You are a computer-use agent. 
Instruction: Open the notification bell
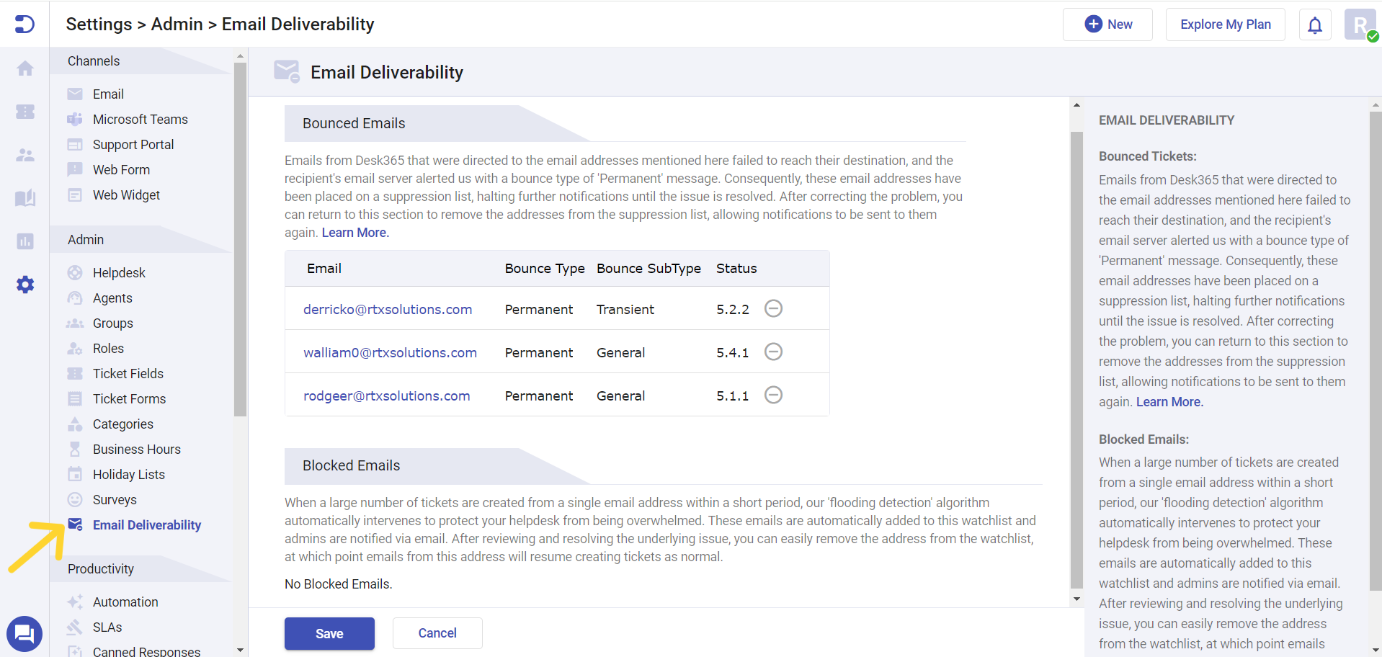[x=1314, y=24]
